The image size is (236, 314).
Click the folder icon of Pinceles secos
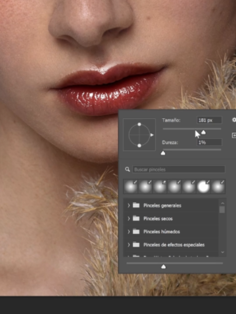point(136,219)
